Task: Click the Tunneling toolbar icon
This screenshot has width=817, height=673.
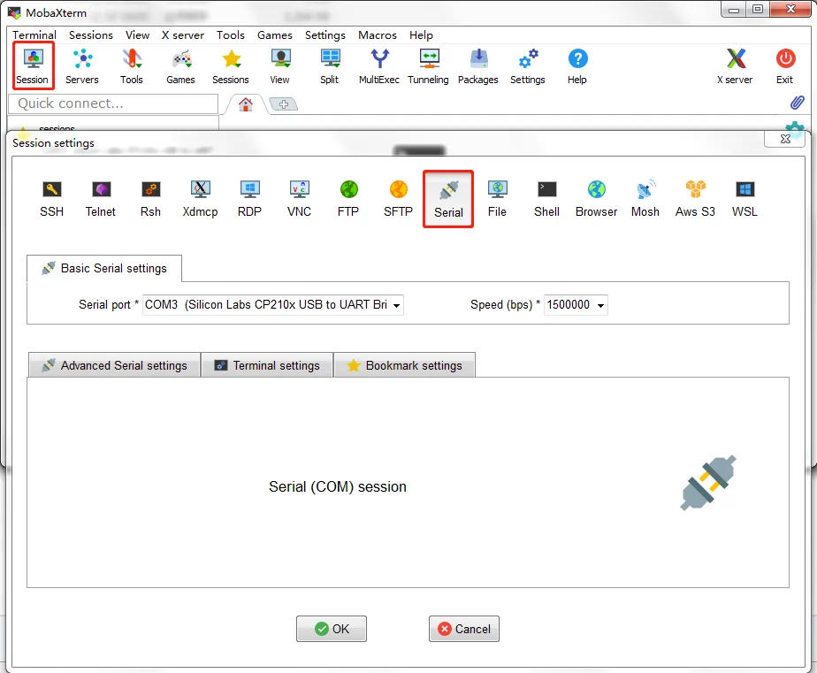Action: 428,66
